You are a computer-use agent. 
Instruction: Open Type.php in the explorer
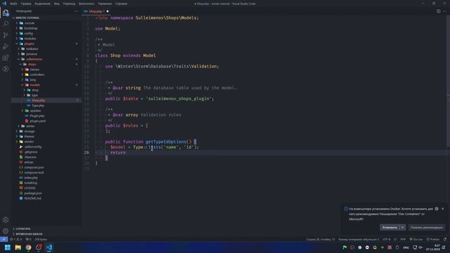(x=38, y=105)
